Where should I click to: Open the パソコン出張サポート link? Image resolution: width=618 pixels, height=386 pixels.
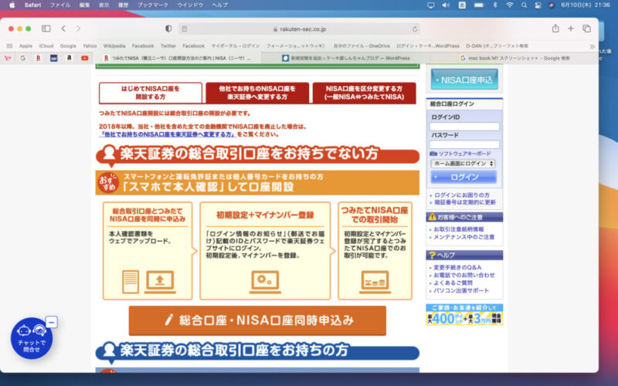[x=460, y=291]
